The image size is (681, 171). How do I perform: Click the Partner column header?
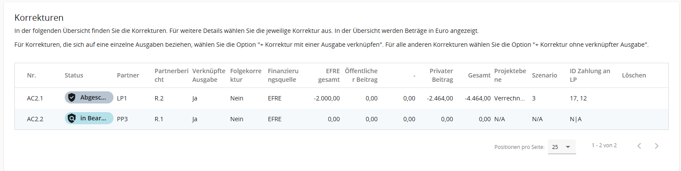[128, 75]
